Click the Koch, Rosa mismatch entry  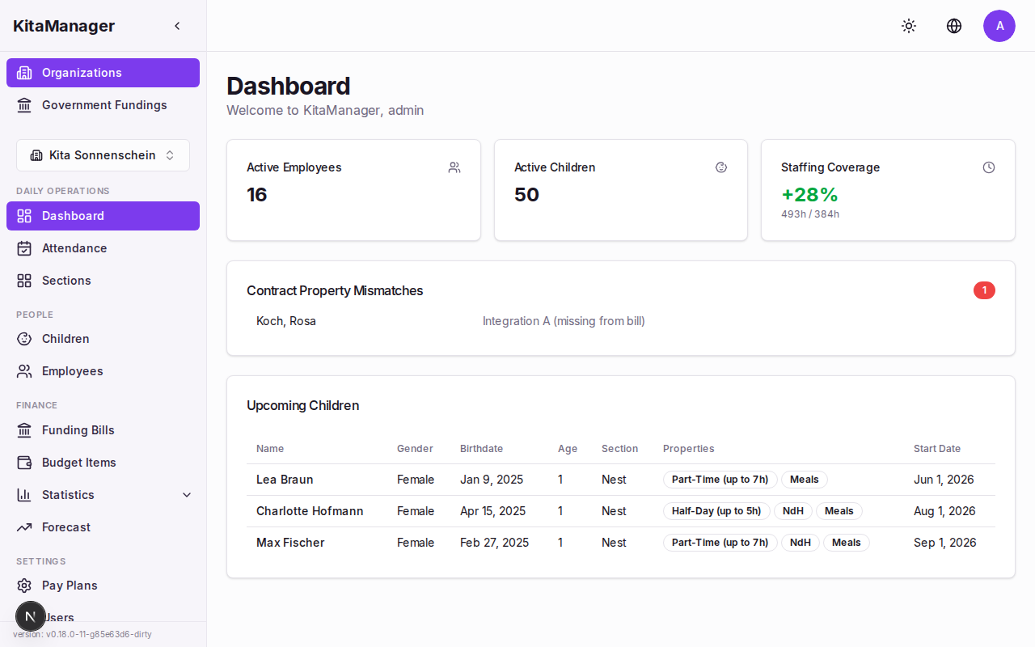(x=285, y=321)
